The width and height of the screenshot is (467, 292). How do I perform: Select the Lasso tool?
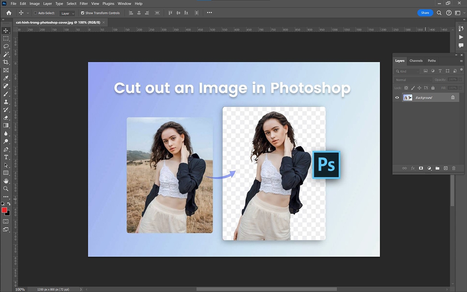click(6, 46)
